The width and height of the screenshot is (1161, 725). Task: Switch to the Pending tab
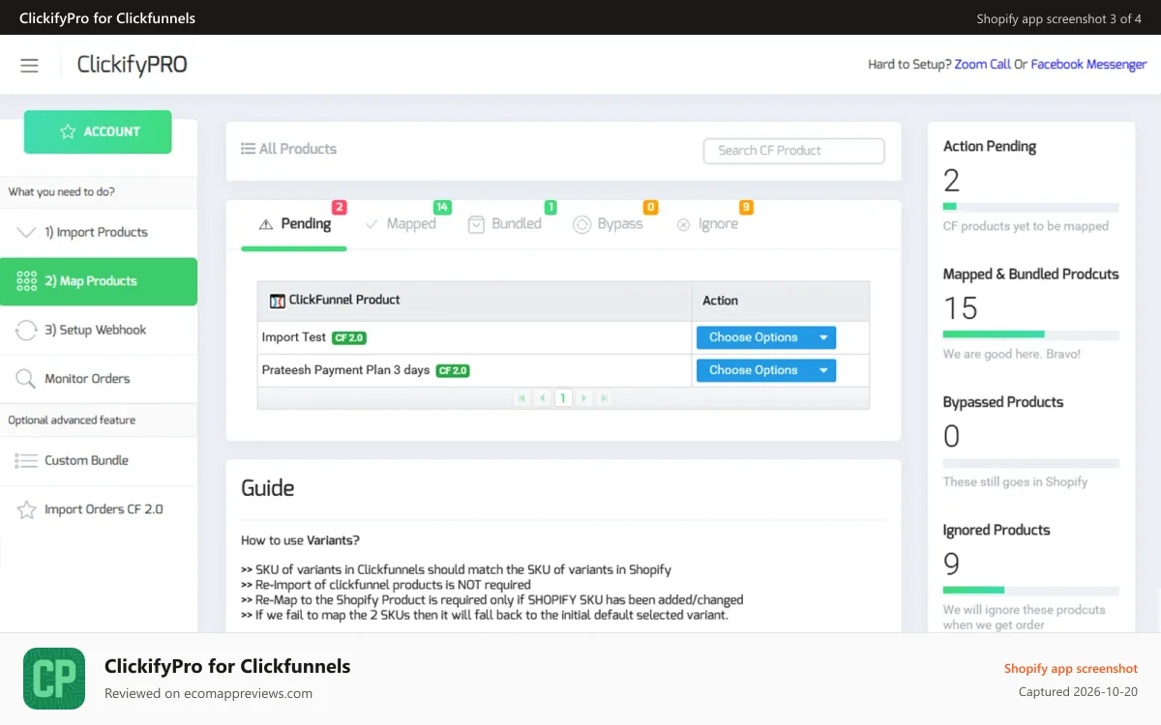(294, 224)
